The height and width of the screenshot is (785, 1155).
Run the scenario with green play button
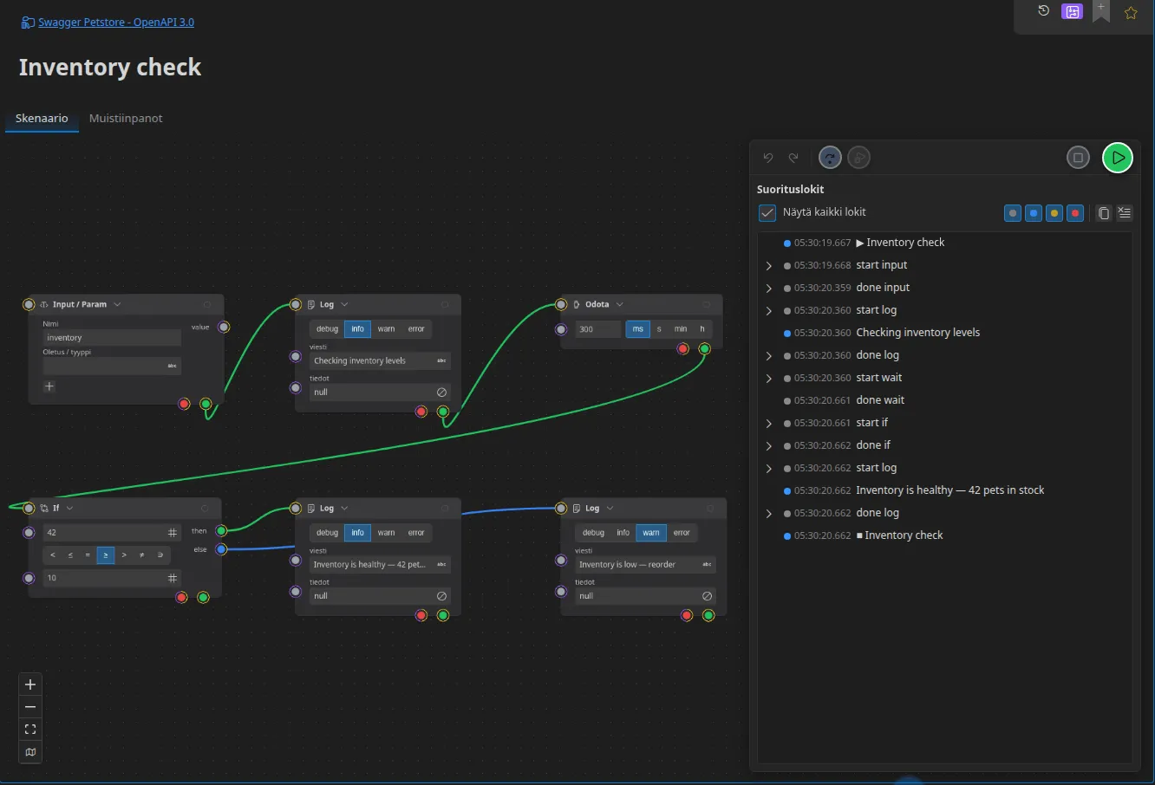1118,158
